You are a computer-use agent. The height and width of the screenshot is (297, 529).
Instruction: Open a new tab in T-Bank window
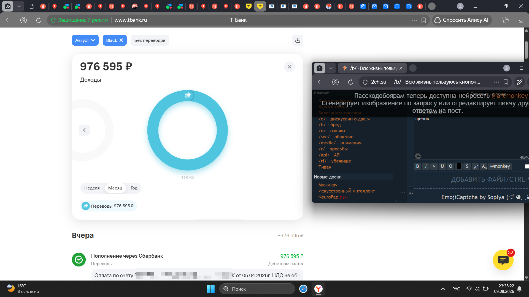click(432, 6)
